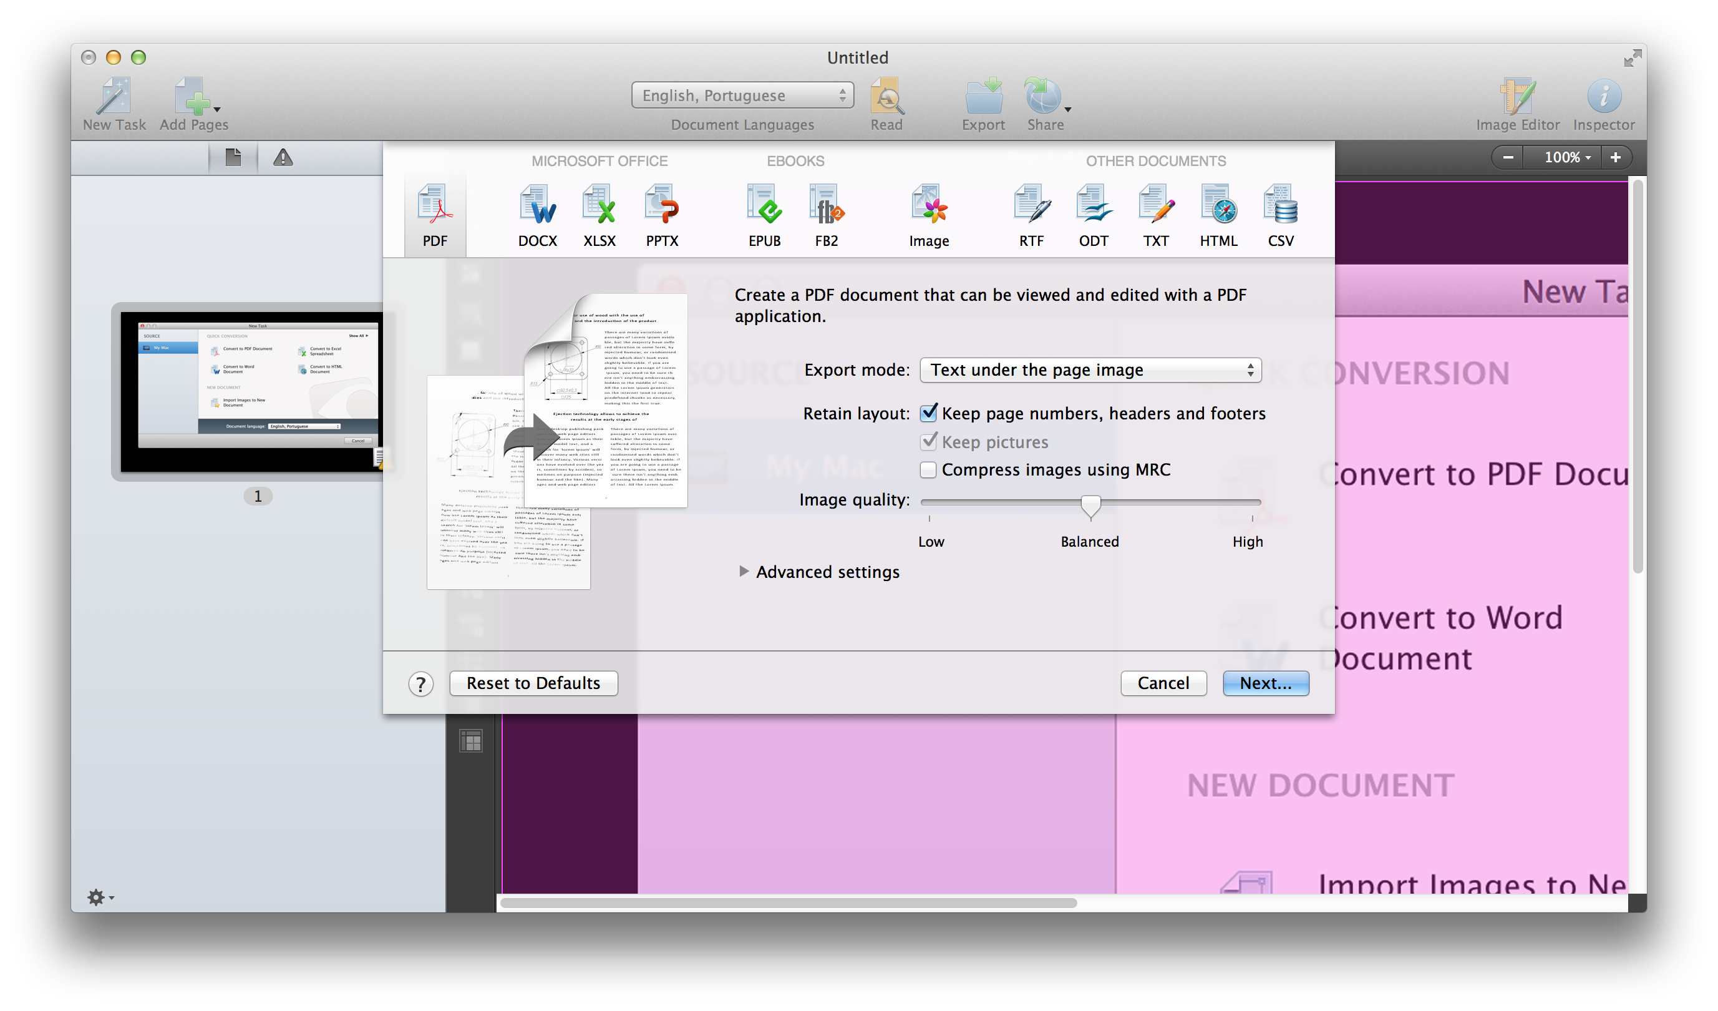Pick the Image export format
1718x1011 pixels.
pos(928,215)
